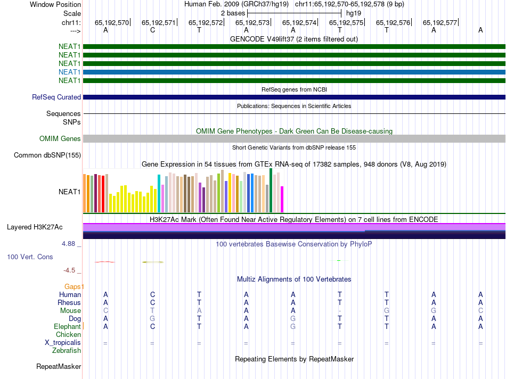The width and height of the screenshot is (506, 379).
Task: Open 100 vertebrates Basewise Conservation by PhyloP title
Action: pyautogui.click(x=293, y=244)
